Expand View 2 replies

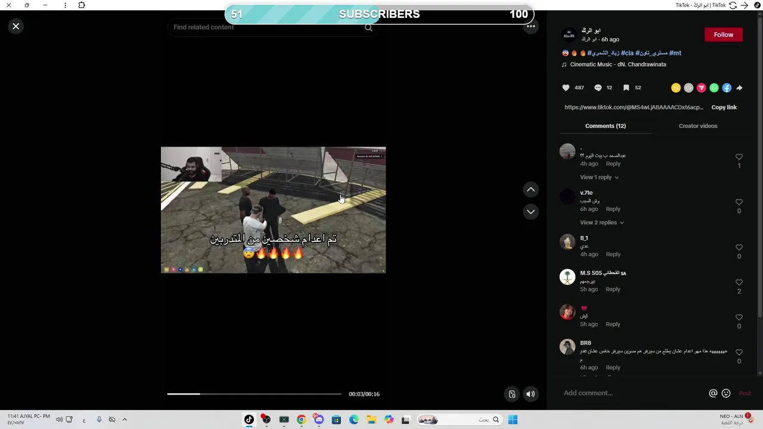(602, 222)
